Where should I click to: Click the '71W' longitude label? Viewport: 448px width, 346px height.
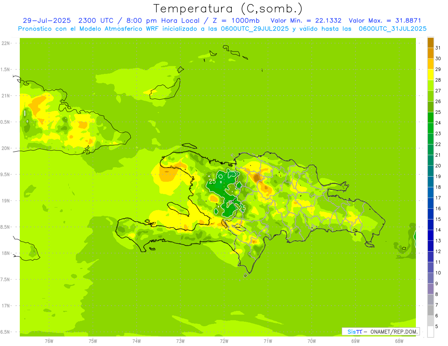pos(268,341)
